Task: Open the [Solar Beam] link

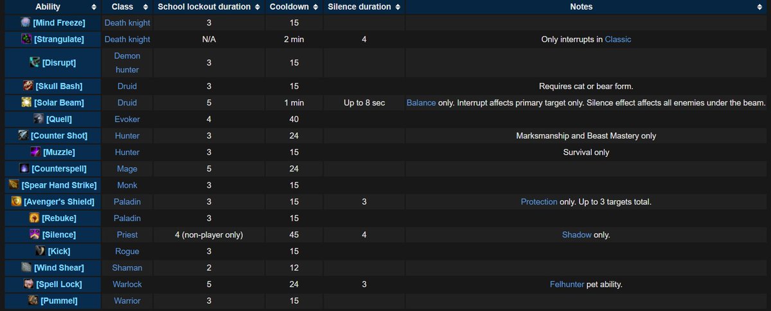Action: coord(58,103)
